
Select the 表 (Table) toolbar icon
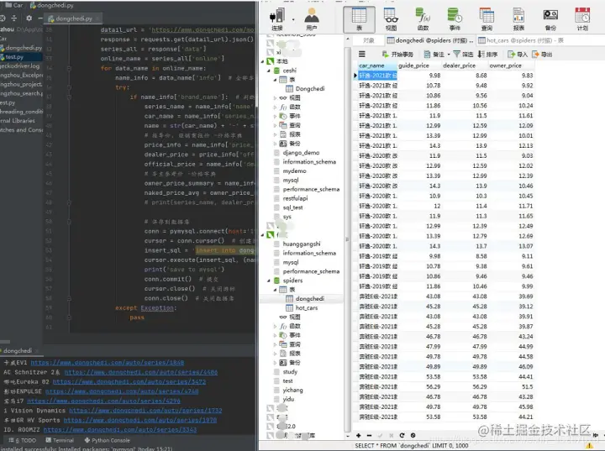click(359, 19)
